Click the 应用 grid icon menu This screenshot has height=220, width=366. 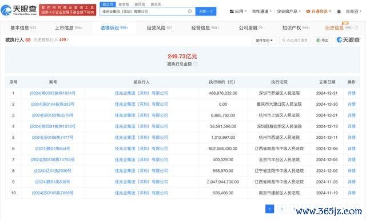coord(238,11)
